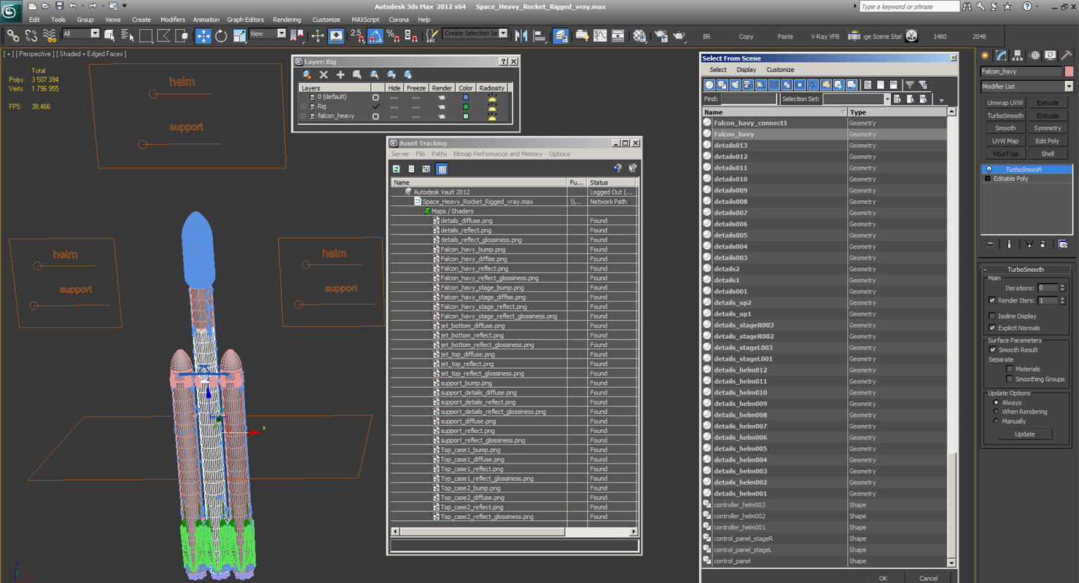Open Render Setup from main toolbar
1079x583 pixels.
(x=661, y=35)
